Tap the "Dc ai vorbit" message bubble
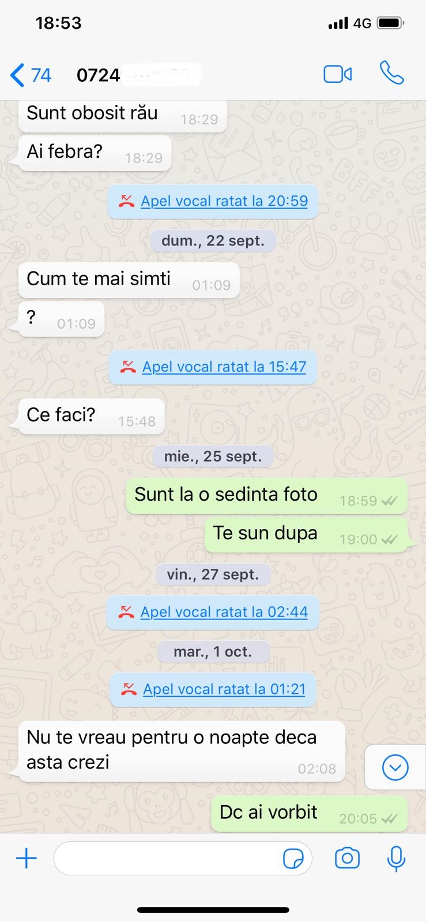 pos(310,814)
